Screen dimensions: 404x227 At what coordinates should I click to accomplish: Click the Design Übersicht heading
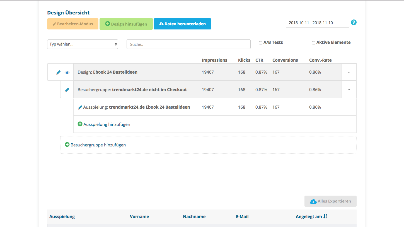point(68,13)
